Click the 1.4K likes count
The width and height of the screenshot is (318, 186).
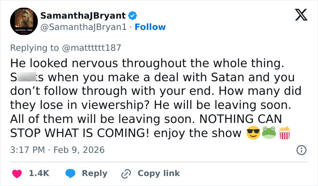(39, 173)
